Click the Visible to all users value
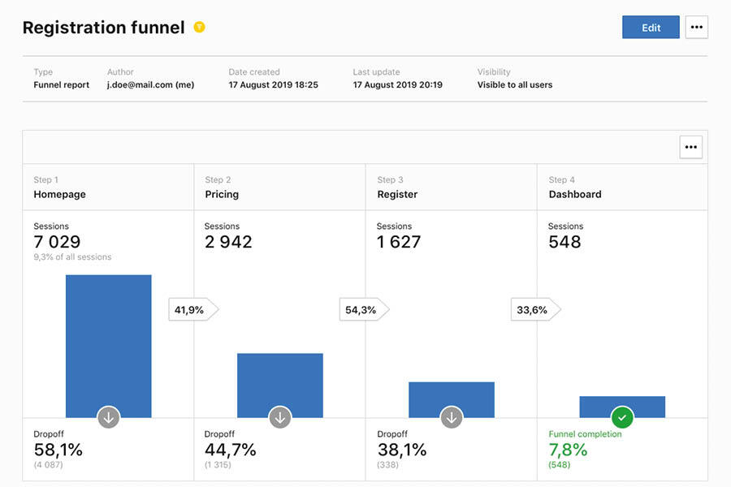Viewport: 731px width, 487px height. (515, 84)
